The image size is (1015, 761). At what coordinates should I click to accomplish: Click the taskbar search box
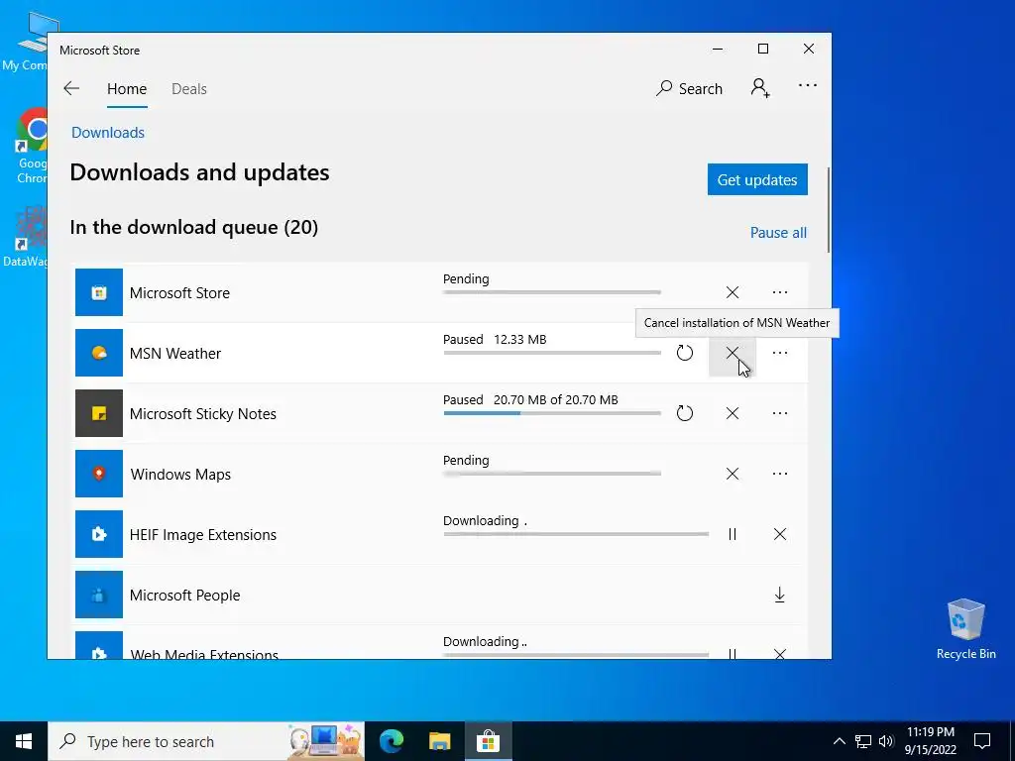tap(206, 741)
